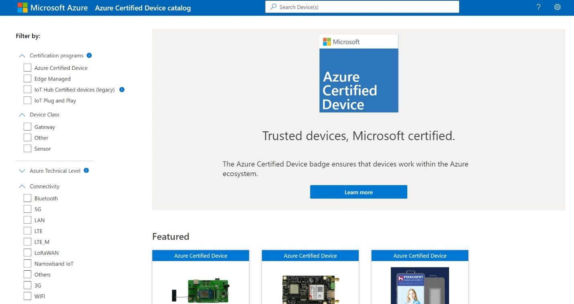Tick IoT Hub Certified devices (legacy) checkbox
The height and width of the screenshot is (304, 574).
pos(27,89)
